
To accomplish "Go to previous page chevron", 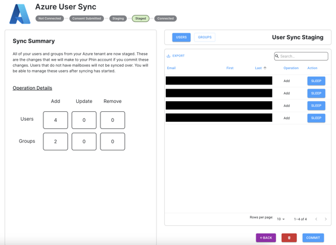I will point(316,219).
